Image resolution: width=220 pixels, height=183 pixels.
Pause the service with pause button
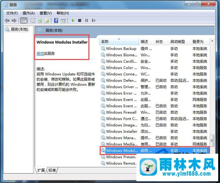point(87,21)
